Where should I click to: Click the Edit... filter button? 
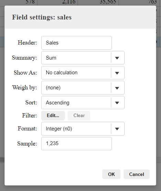pos(53,116)
